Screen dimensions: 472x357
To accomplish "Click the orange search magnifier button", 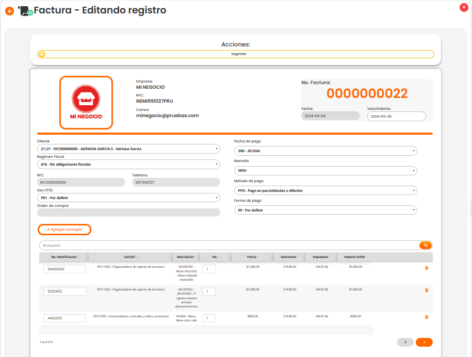I will point(426,246).
